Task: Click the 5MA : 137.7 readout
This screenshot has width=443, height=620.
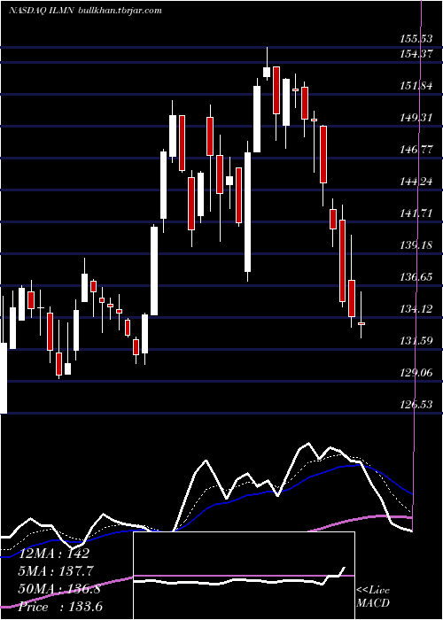Action: [x=56, y=571]
